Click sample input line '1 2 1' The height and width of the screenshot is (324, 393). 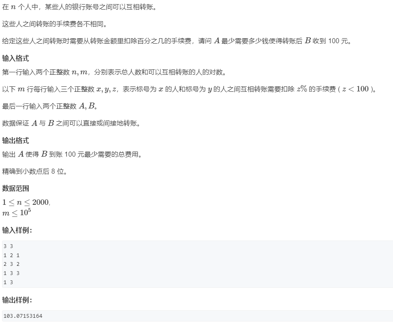pos(11,255)
